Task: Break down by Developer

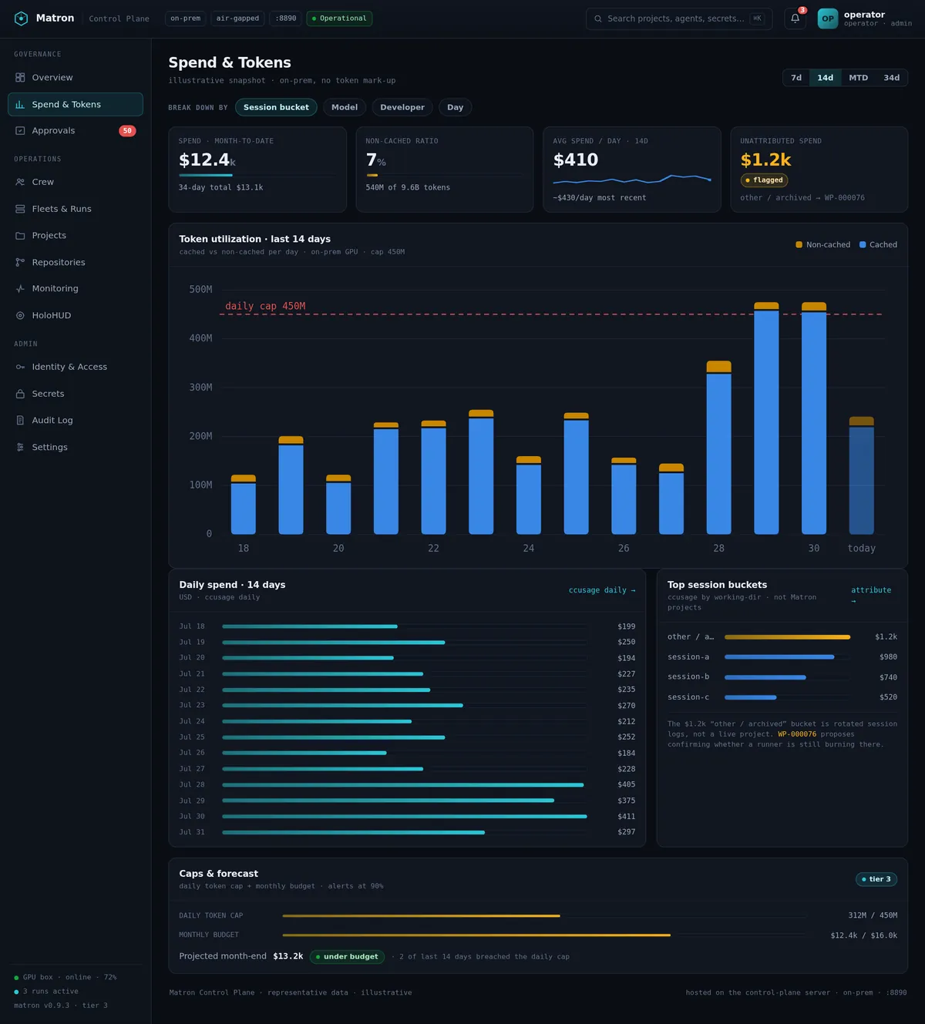Action: click(402, 107)
